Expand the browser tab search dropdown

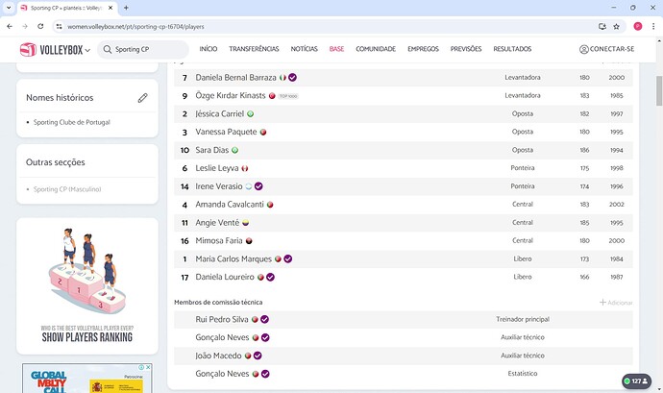[x=11, y=8]
